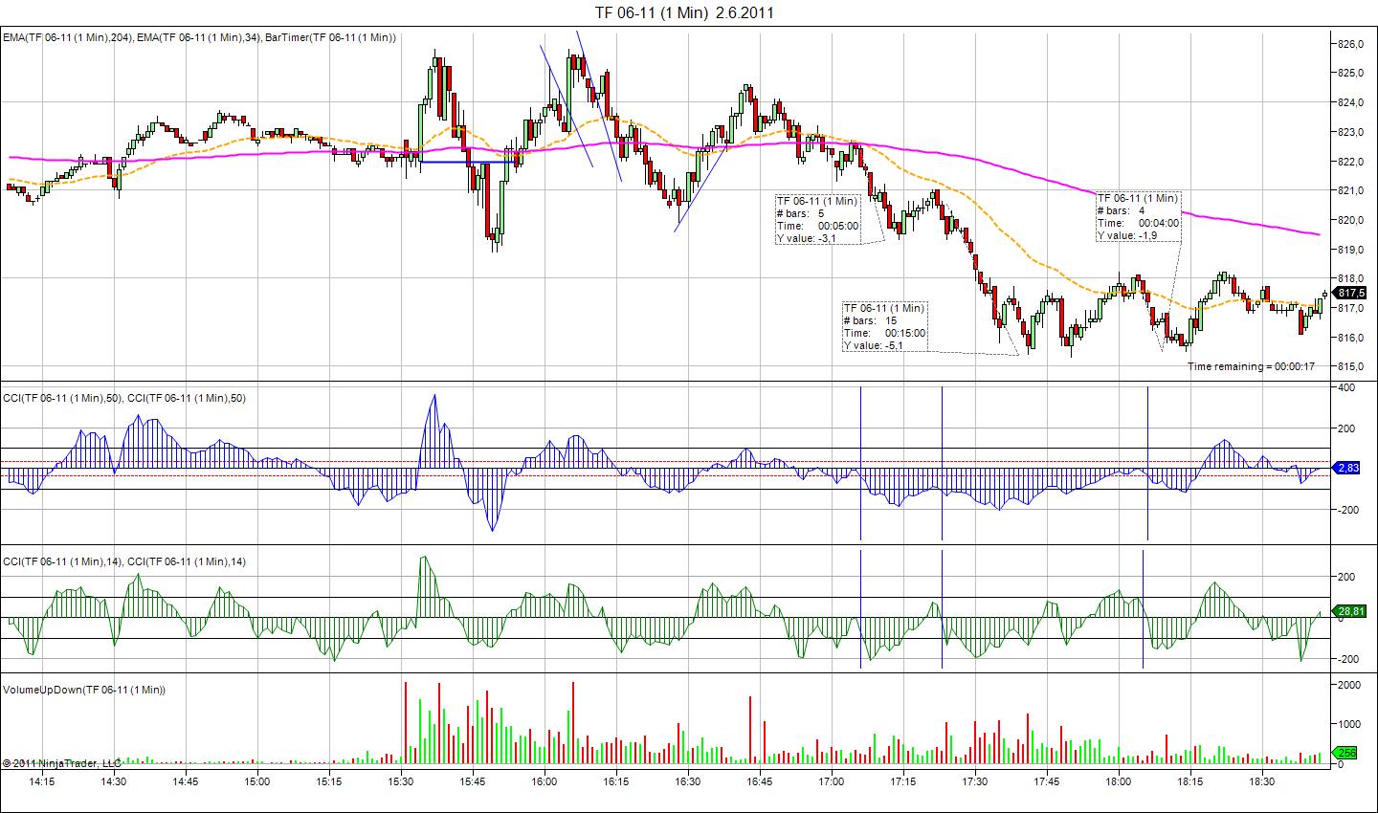Select the horizontal blue line at 822 price level
Viewport: 1378px width, 813px height.
(x=467, y=162)
